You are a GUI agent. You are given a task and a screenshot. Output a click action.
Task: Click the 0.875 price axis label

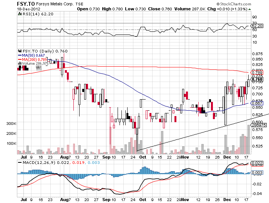click(x=257, y=54)
